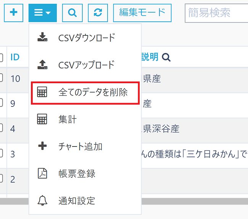
Task: Click the 帳票登録 PDF icon
Action: [x=43, y=174]
